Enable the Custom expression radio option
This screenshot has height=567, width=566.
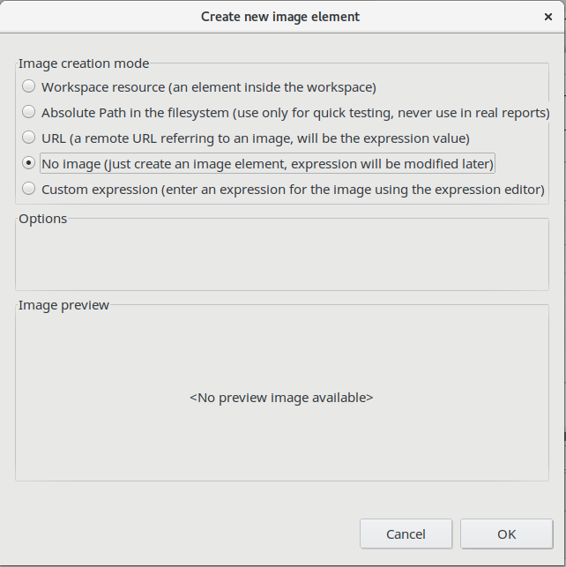(x=29, y=189)
